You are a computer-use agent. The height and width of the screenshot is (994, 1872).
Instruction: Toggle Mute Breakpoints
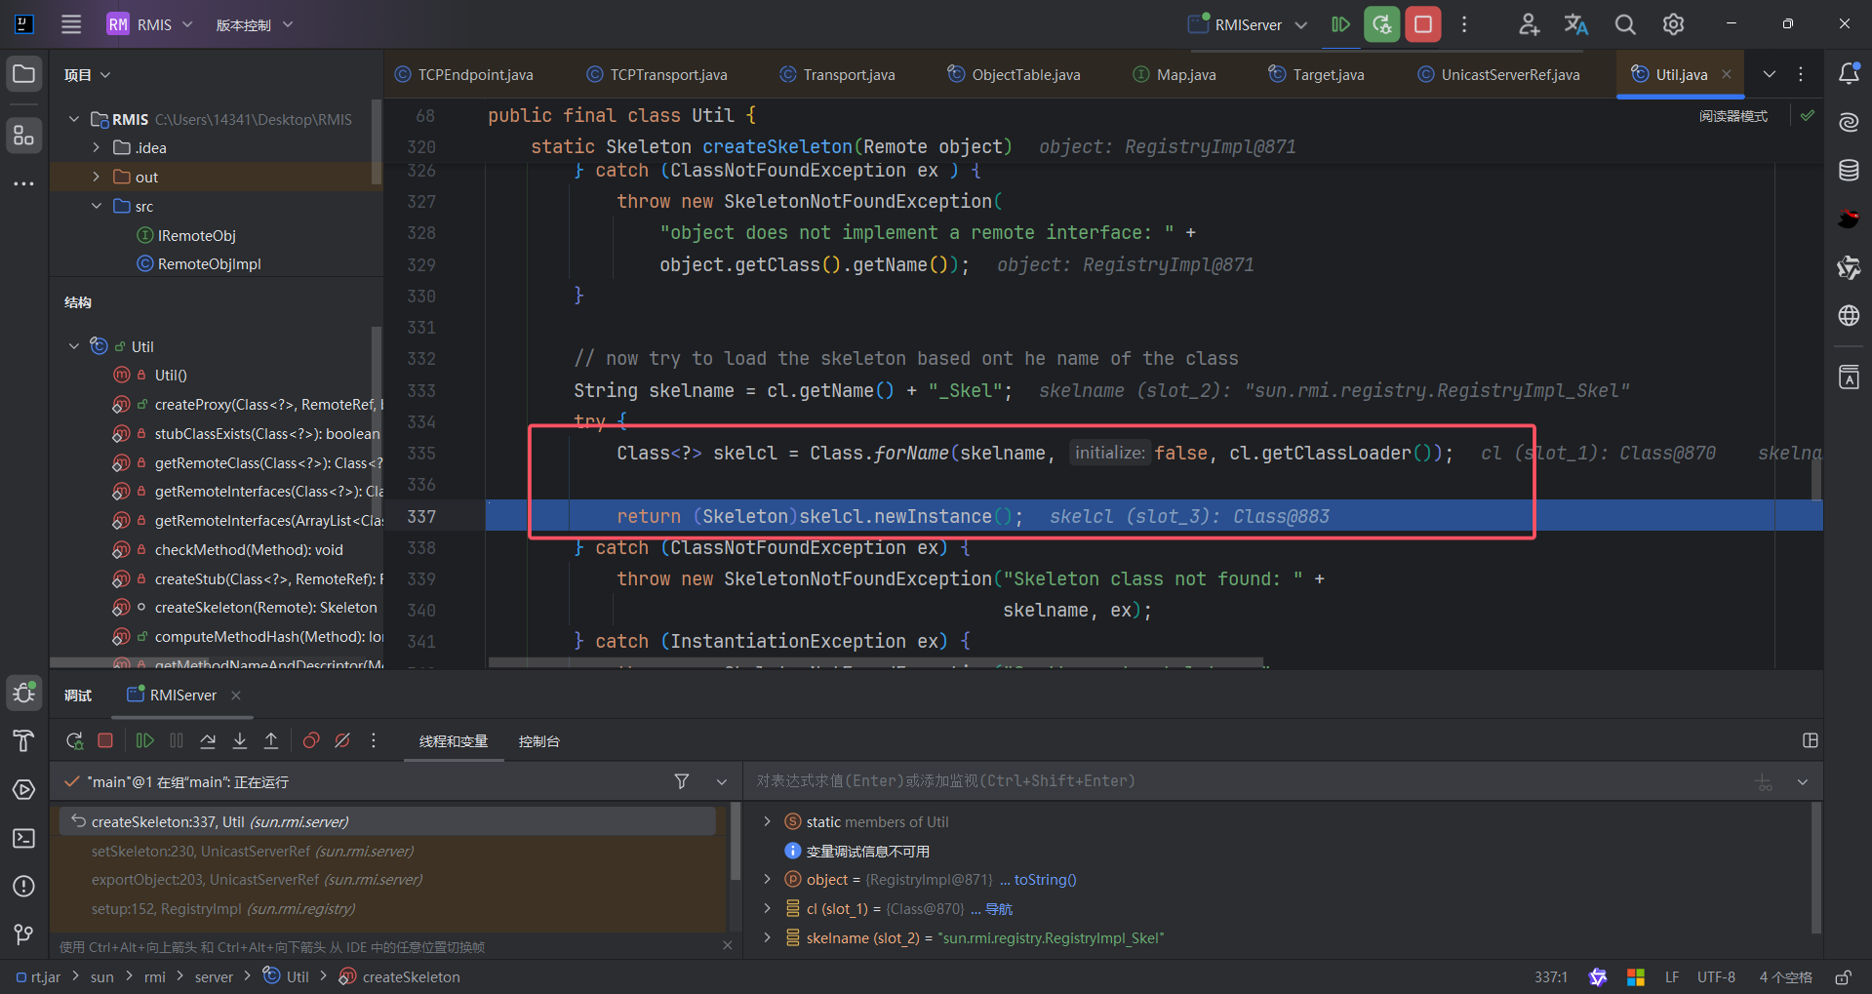click(x=342, y=741)
